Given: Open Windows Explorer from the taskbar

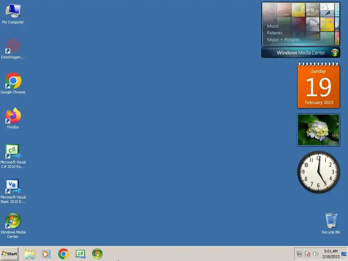Looking at the screenshot, I should tap(30, 254).
